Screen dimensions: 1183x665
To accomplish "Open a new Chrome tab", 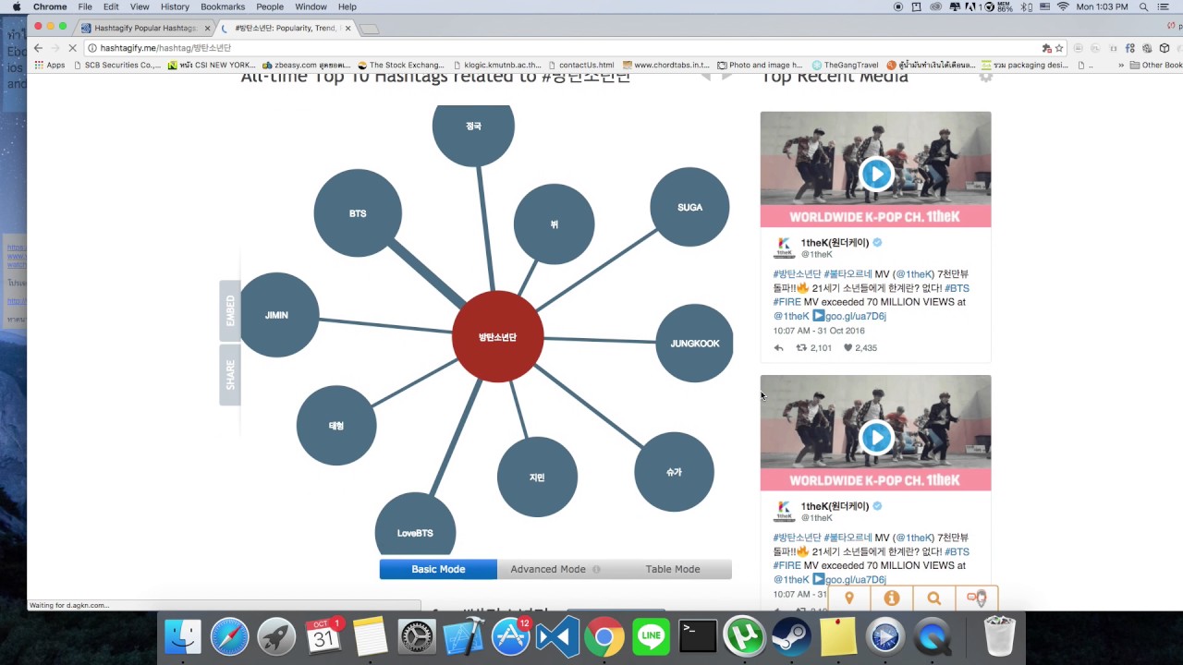I will [370, 29].
